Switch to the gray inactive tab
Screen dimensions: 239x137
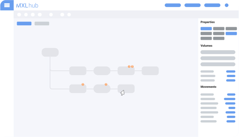(42, 23)
